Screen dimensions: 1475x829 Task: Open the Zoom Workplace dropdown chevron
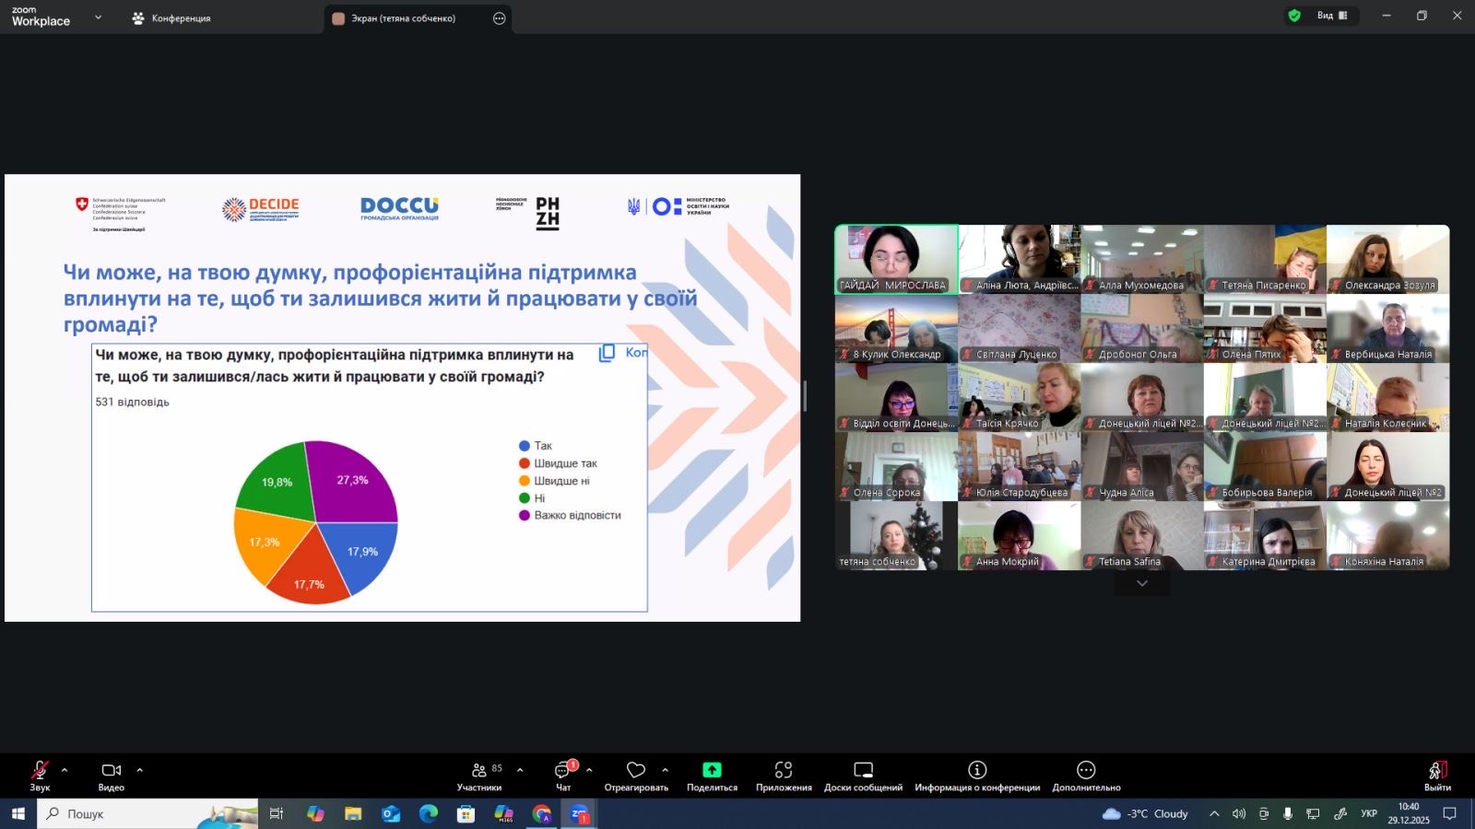pyautogui.click(x=99, y=18)
